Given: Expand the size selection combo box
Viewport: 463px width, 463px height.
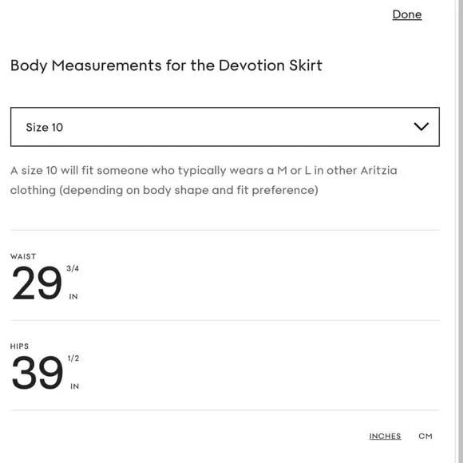Looking at the screenshot, I should pos(225,127).
